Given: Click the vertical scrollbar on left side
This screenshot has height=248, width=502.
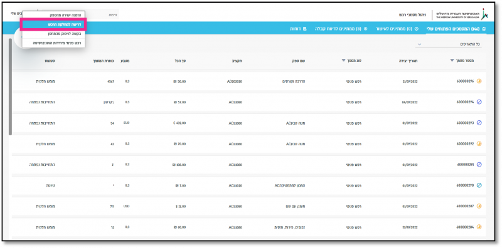Looking at the screenshot, I should pyautogui.click(x=10, y=86).
